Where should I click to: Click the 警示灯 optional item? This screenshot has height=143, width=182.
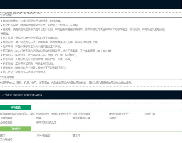[x=76, y=135]
